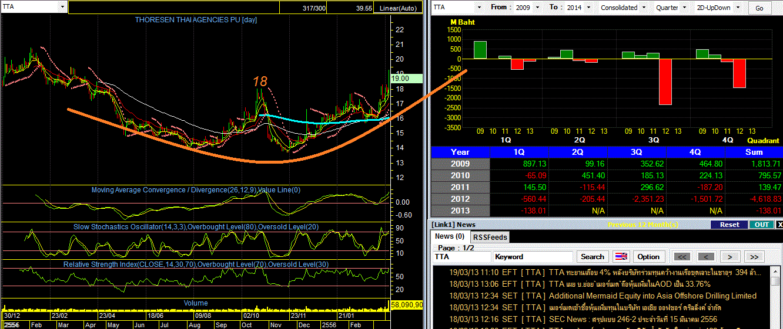Open the Option button in News
783x329 pixels.
648,257
